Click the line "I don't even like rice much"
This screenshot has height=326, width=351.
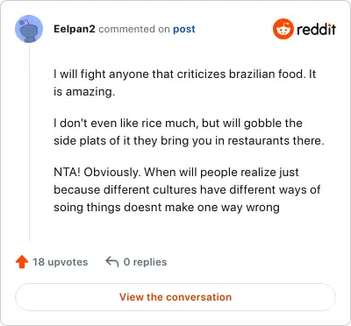pyautogui.click(x=178, y=124)
